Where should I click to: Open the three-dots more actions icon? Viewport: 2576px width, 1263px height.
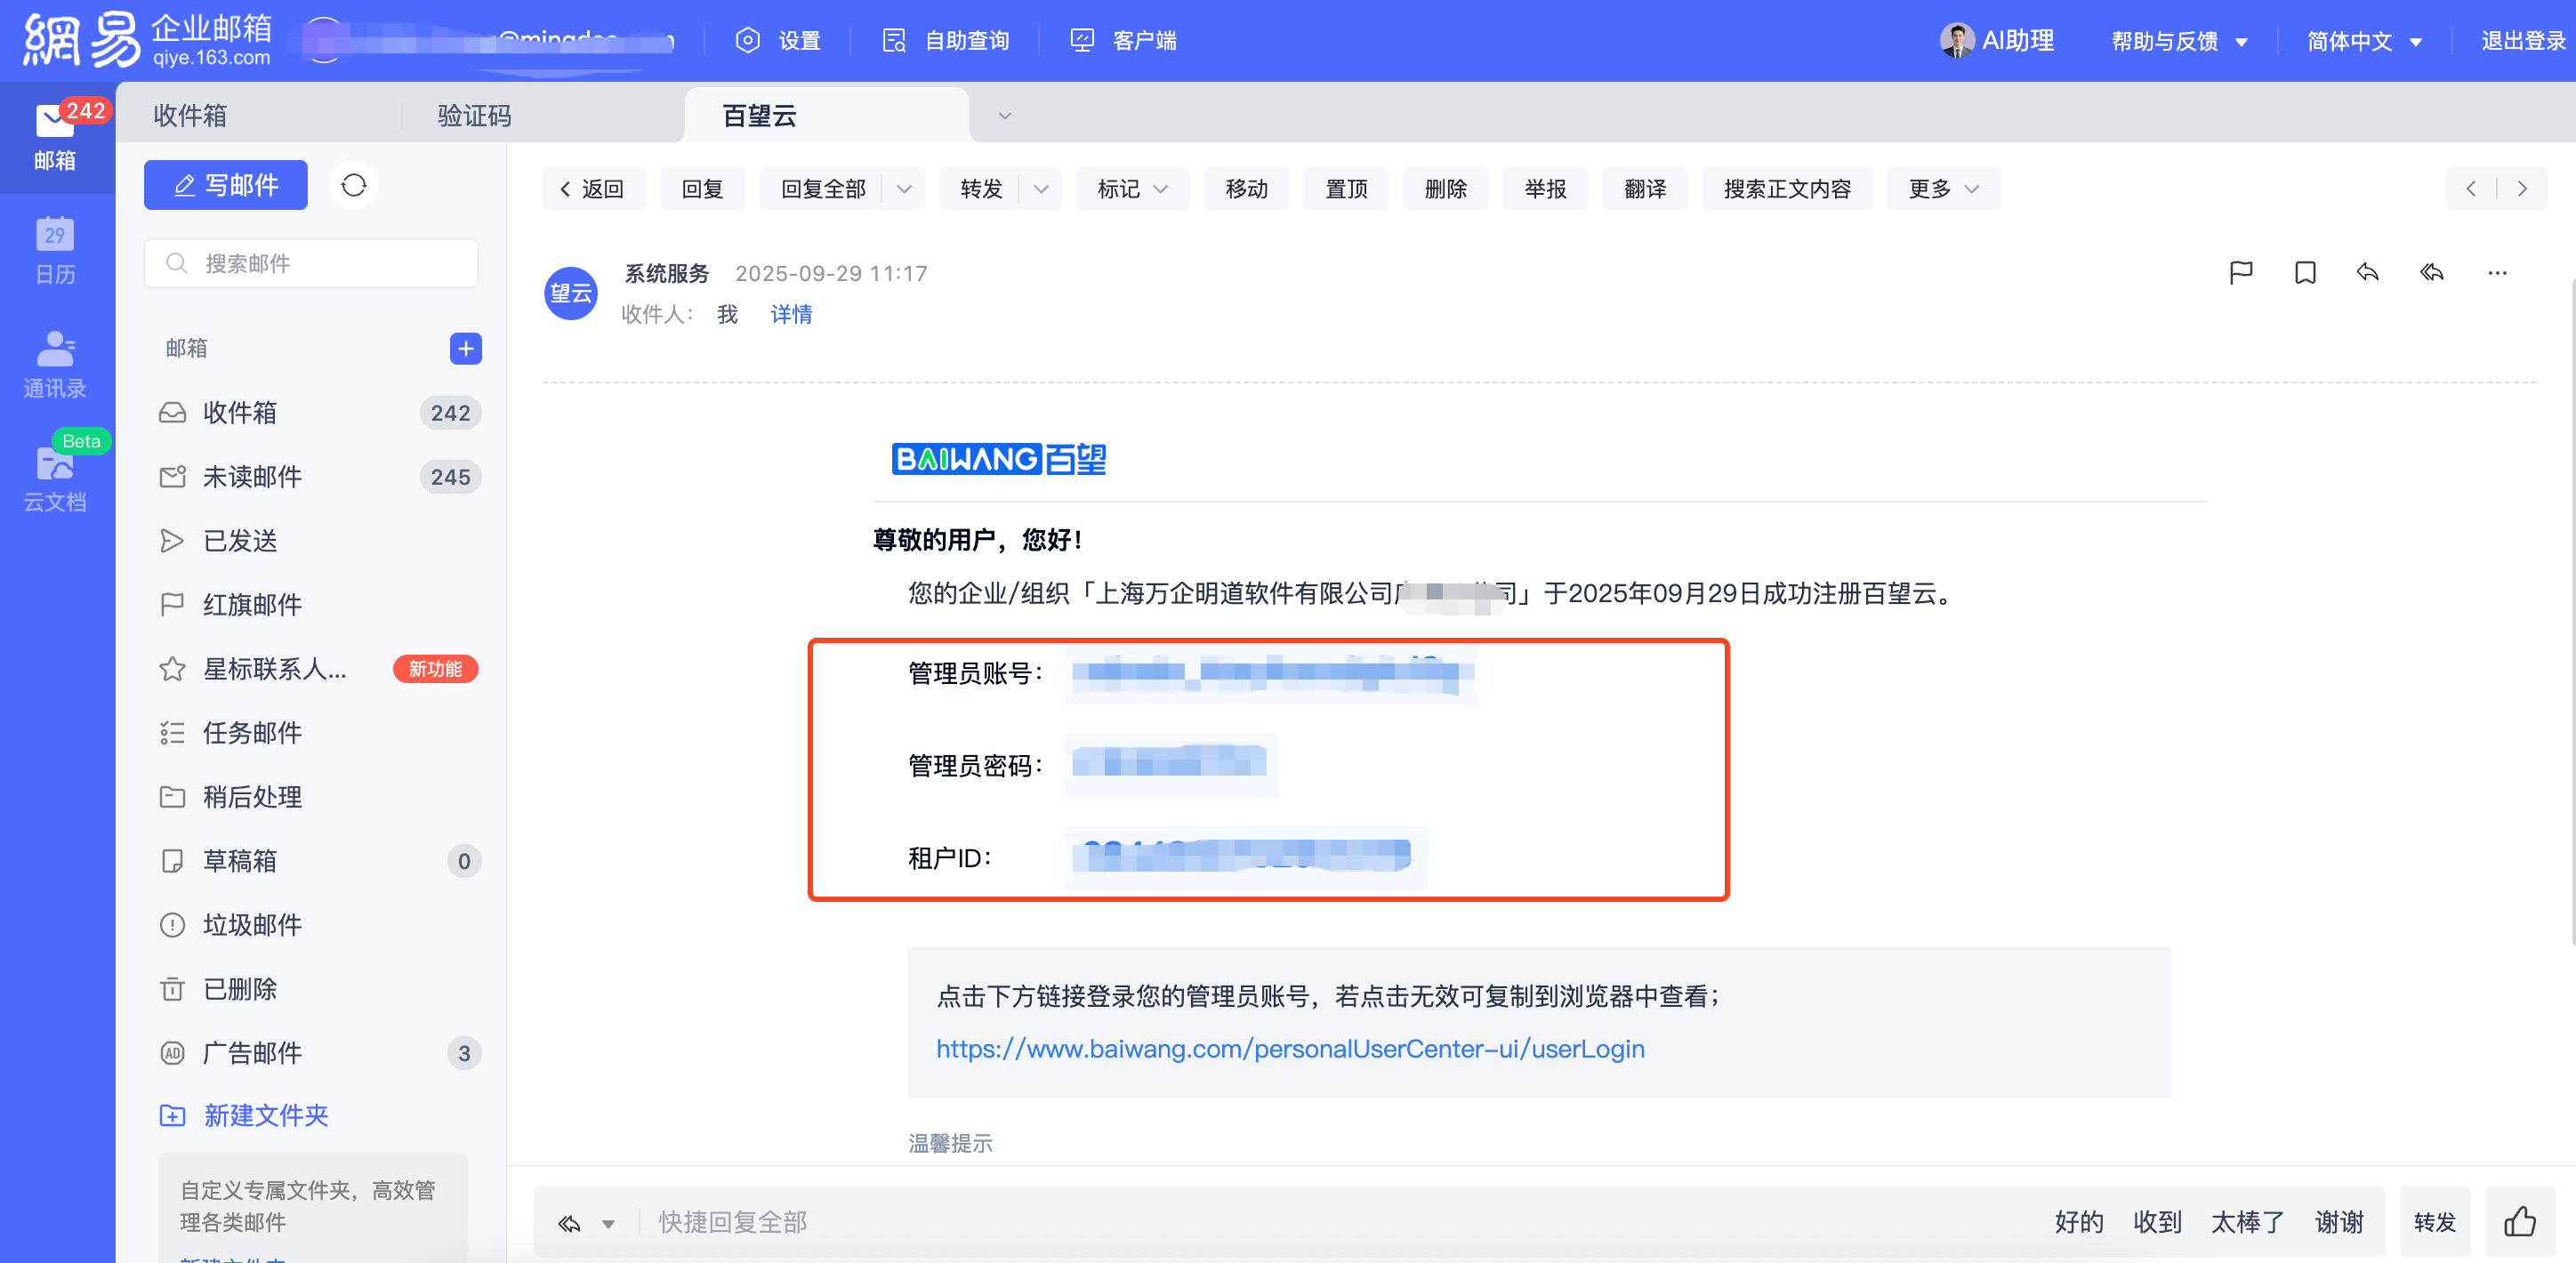(2497, 273)
